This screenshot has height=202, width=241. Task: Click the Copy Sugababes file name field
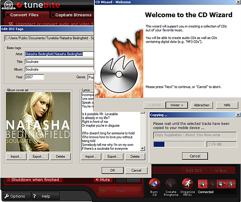195,135
